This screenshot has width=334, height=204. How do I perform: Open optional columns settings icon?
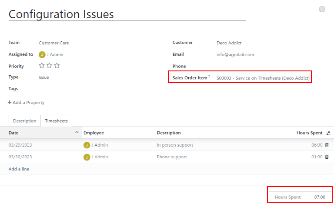tap(328, 133)
